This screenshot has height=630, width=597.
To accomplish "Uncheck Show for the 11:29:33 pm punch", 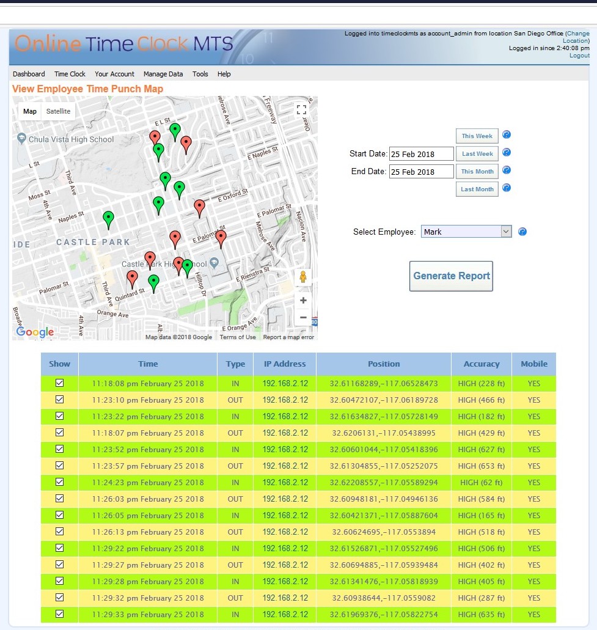I will pos(59,614).
